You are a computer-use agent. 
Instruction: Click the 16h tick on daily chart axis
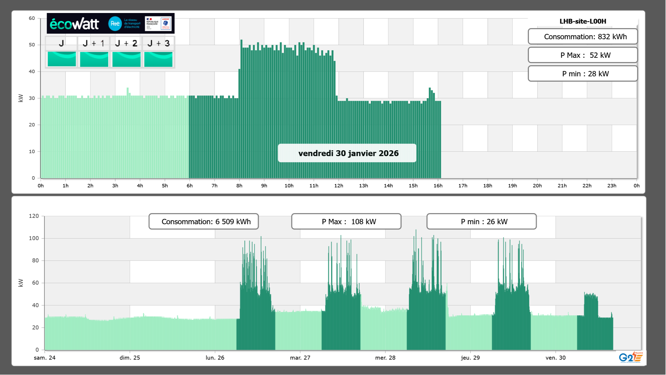438,186
